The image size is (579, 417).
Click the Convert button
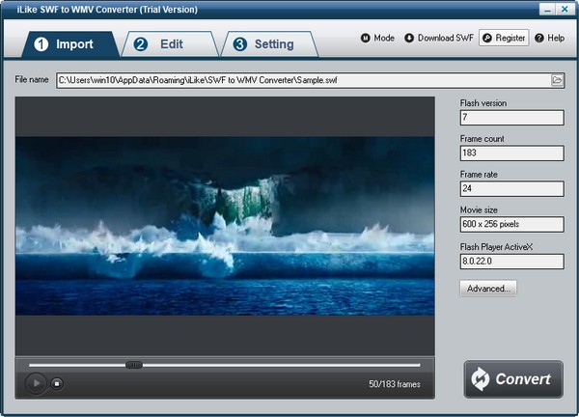point(513,379)
